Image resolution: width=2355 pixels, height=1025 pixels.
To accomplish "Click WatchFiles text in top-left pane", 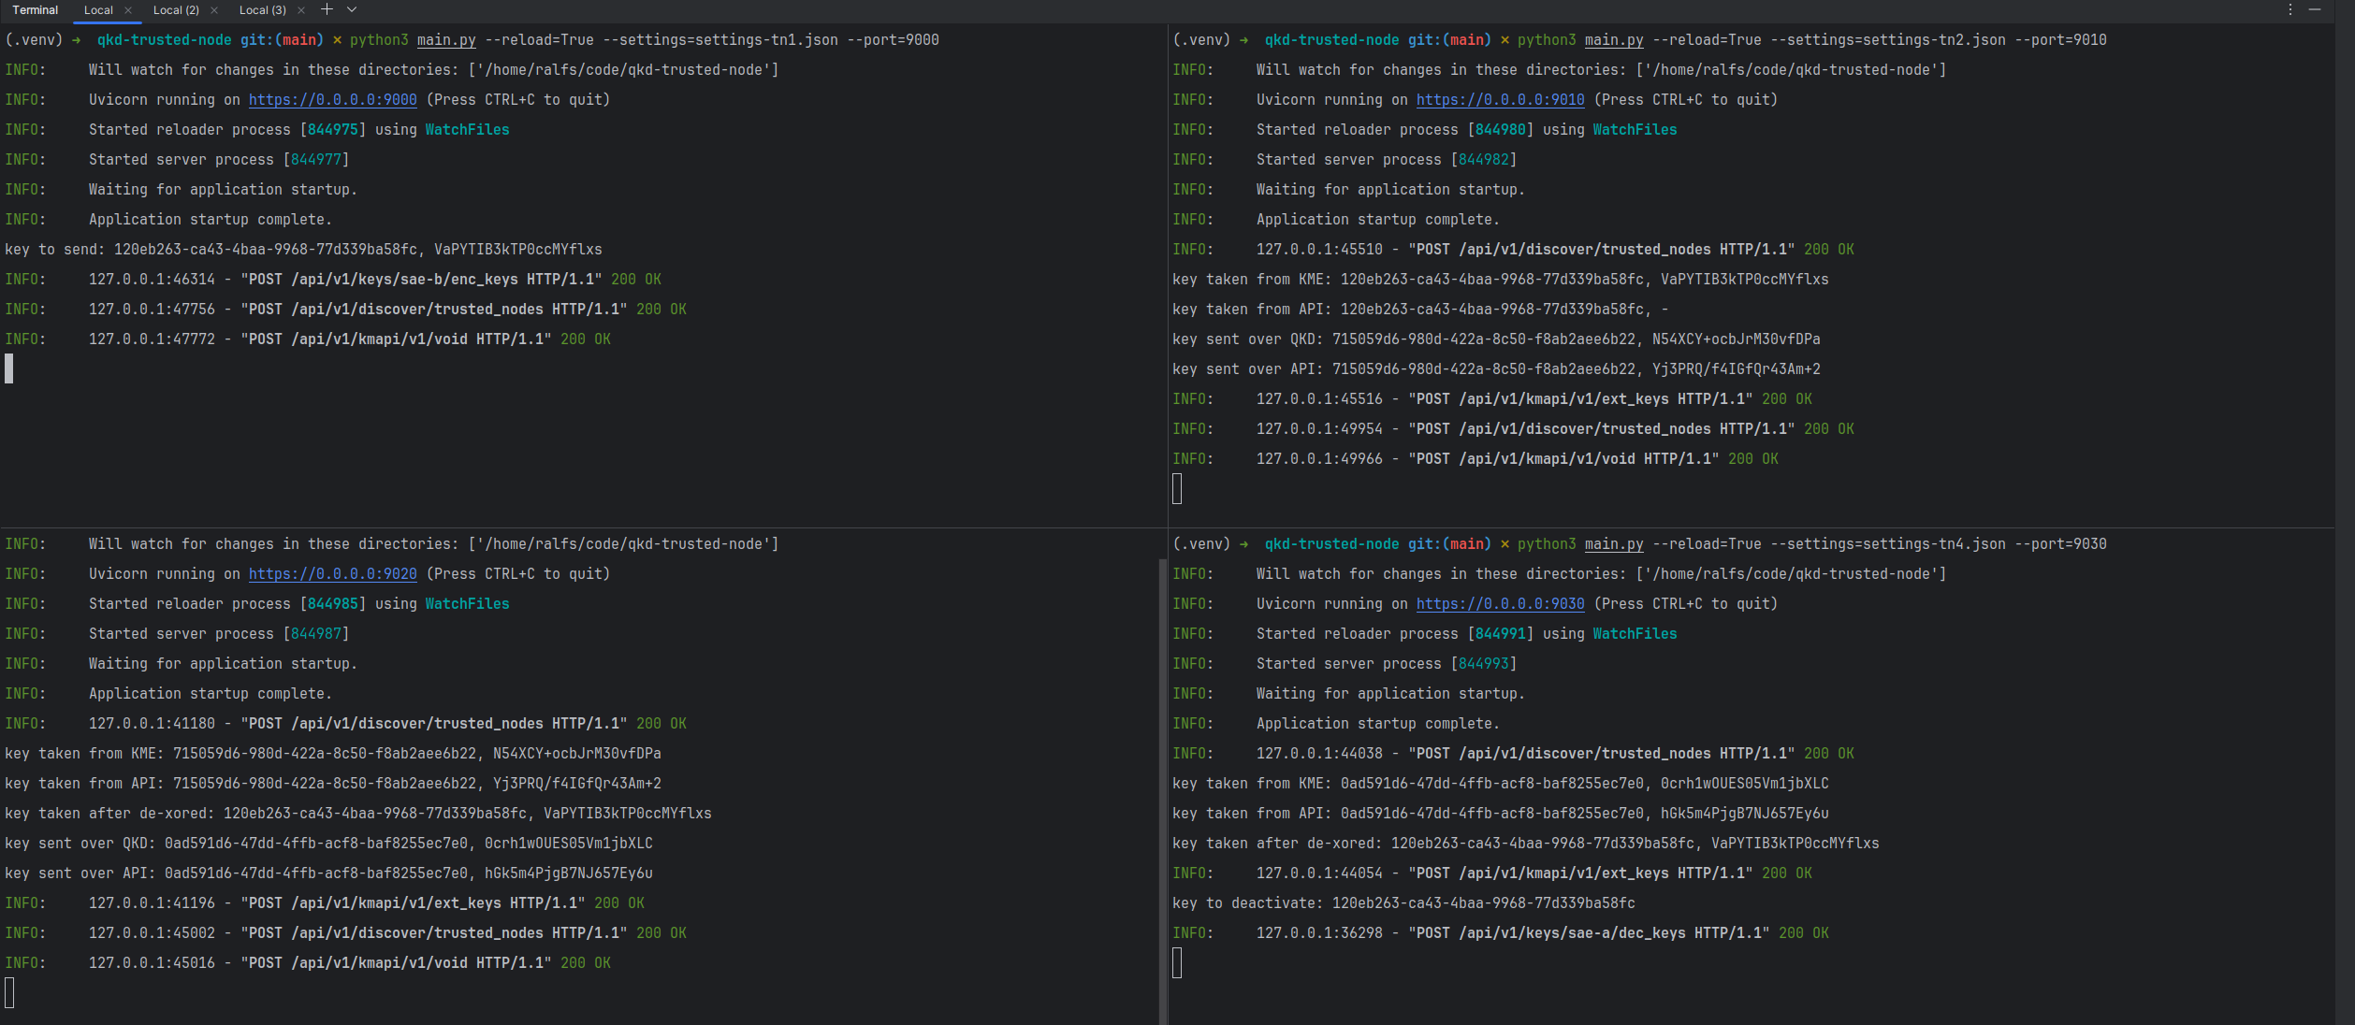I will 468,130.
